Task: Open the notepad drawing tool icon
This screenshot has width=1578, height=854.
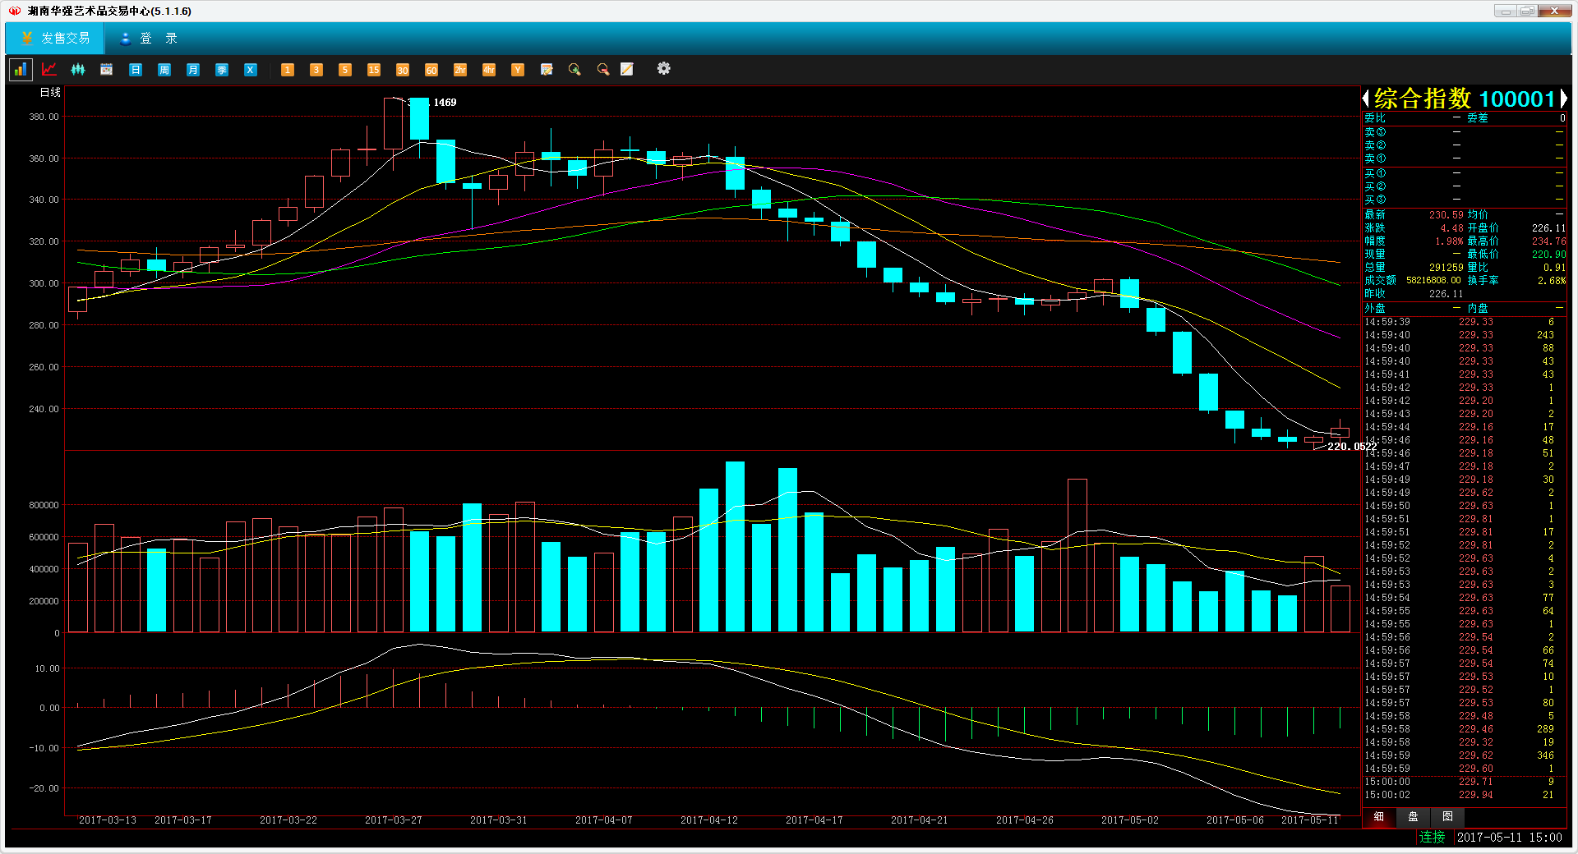Action: (x=627, y=70)
